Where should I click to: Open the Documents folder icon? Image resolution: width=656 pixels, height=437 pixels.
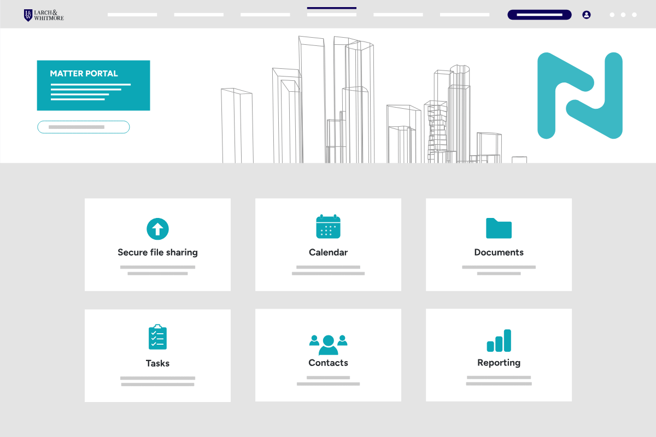(499, 228)
